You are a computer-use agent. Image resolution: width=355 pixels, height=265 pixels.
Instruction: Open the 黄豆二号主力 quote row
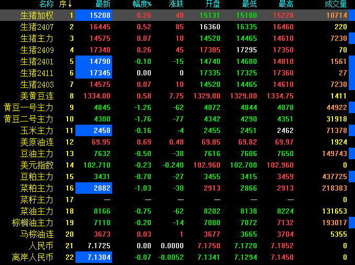[177, 119]
